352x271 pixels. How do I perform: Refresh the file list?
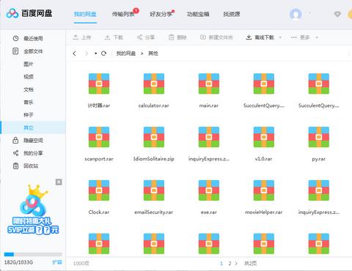(x=103, y=53)
